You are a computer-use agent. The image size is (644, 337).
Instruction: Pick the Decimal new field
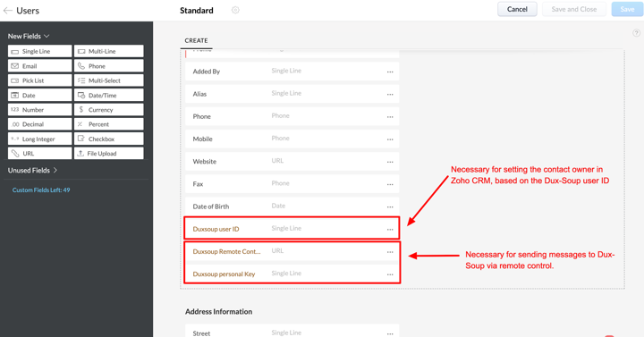click(x=40, y=124)
